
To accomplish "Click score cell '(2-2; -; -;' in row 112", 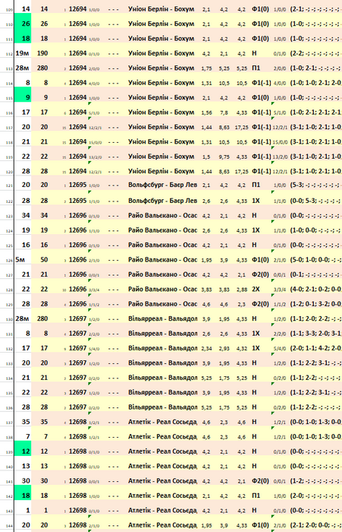I will [315, 53].
